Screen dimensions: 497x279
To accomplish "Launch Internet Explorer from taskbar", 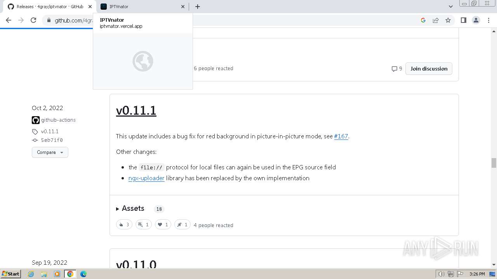I will coord(31,274).
